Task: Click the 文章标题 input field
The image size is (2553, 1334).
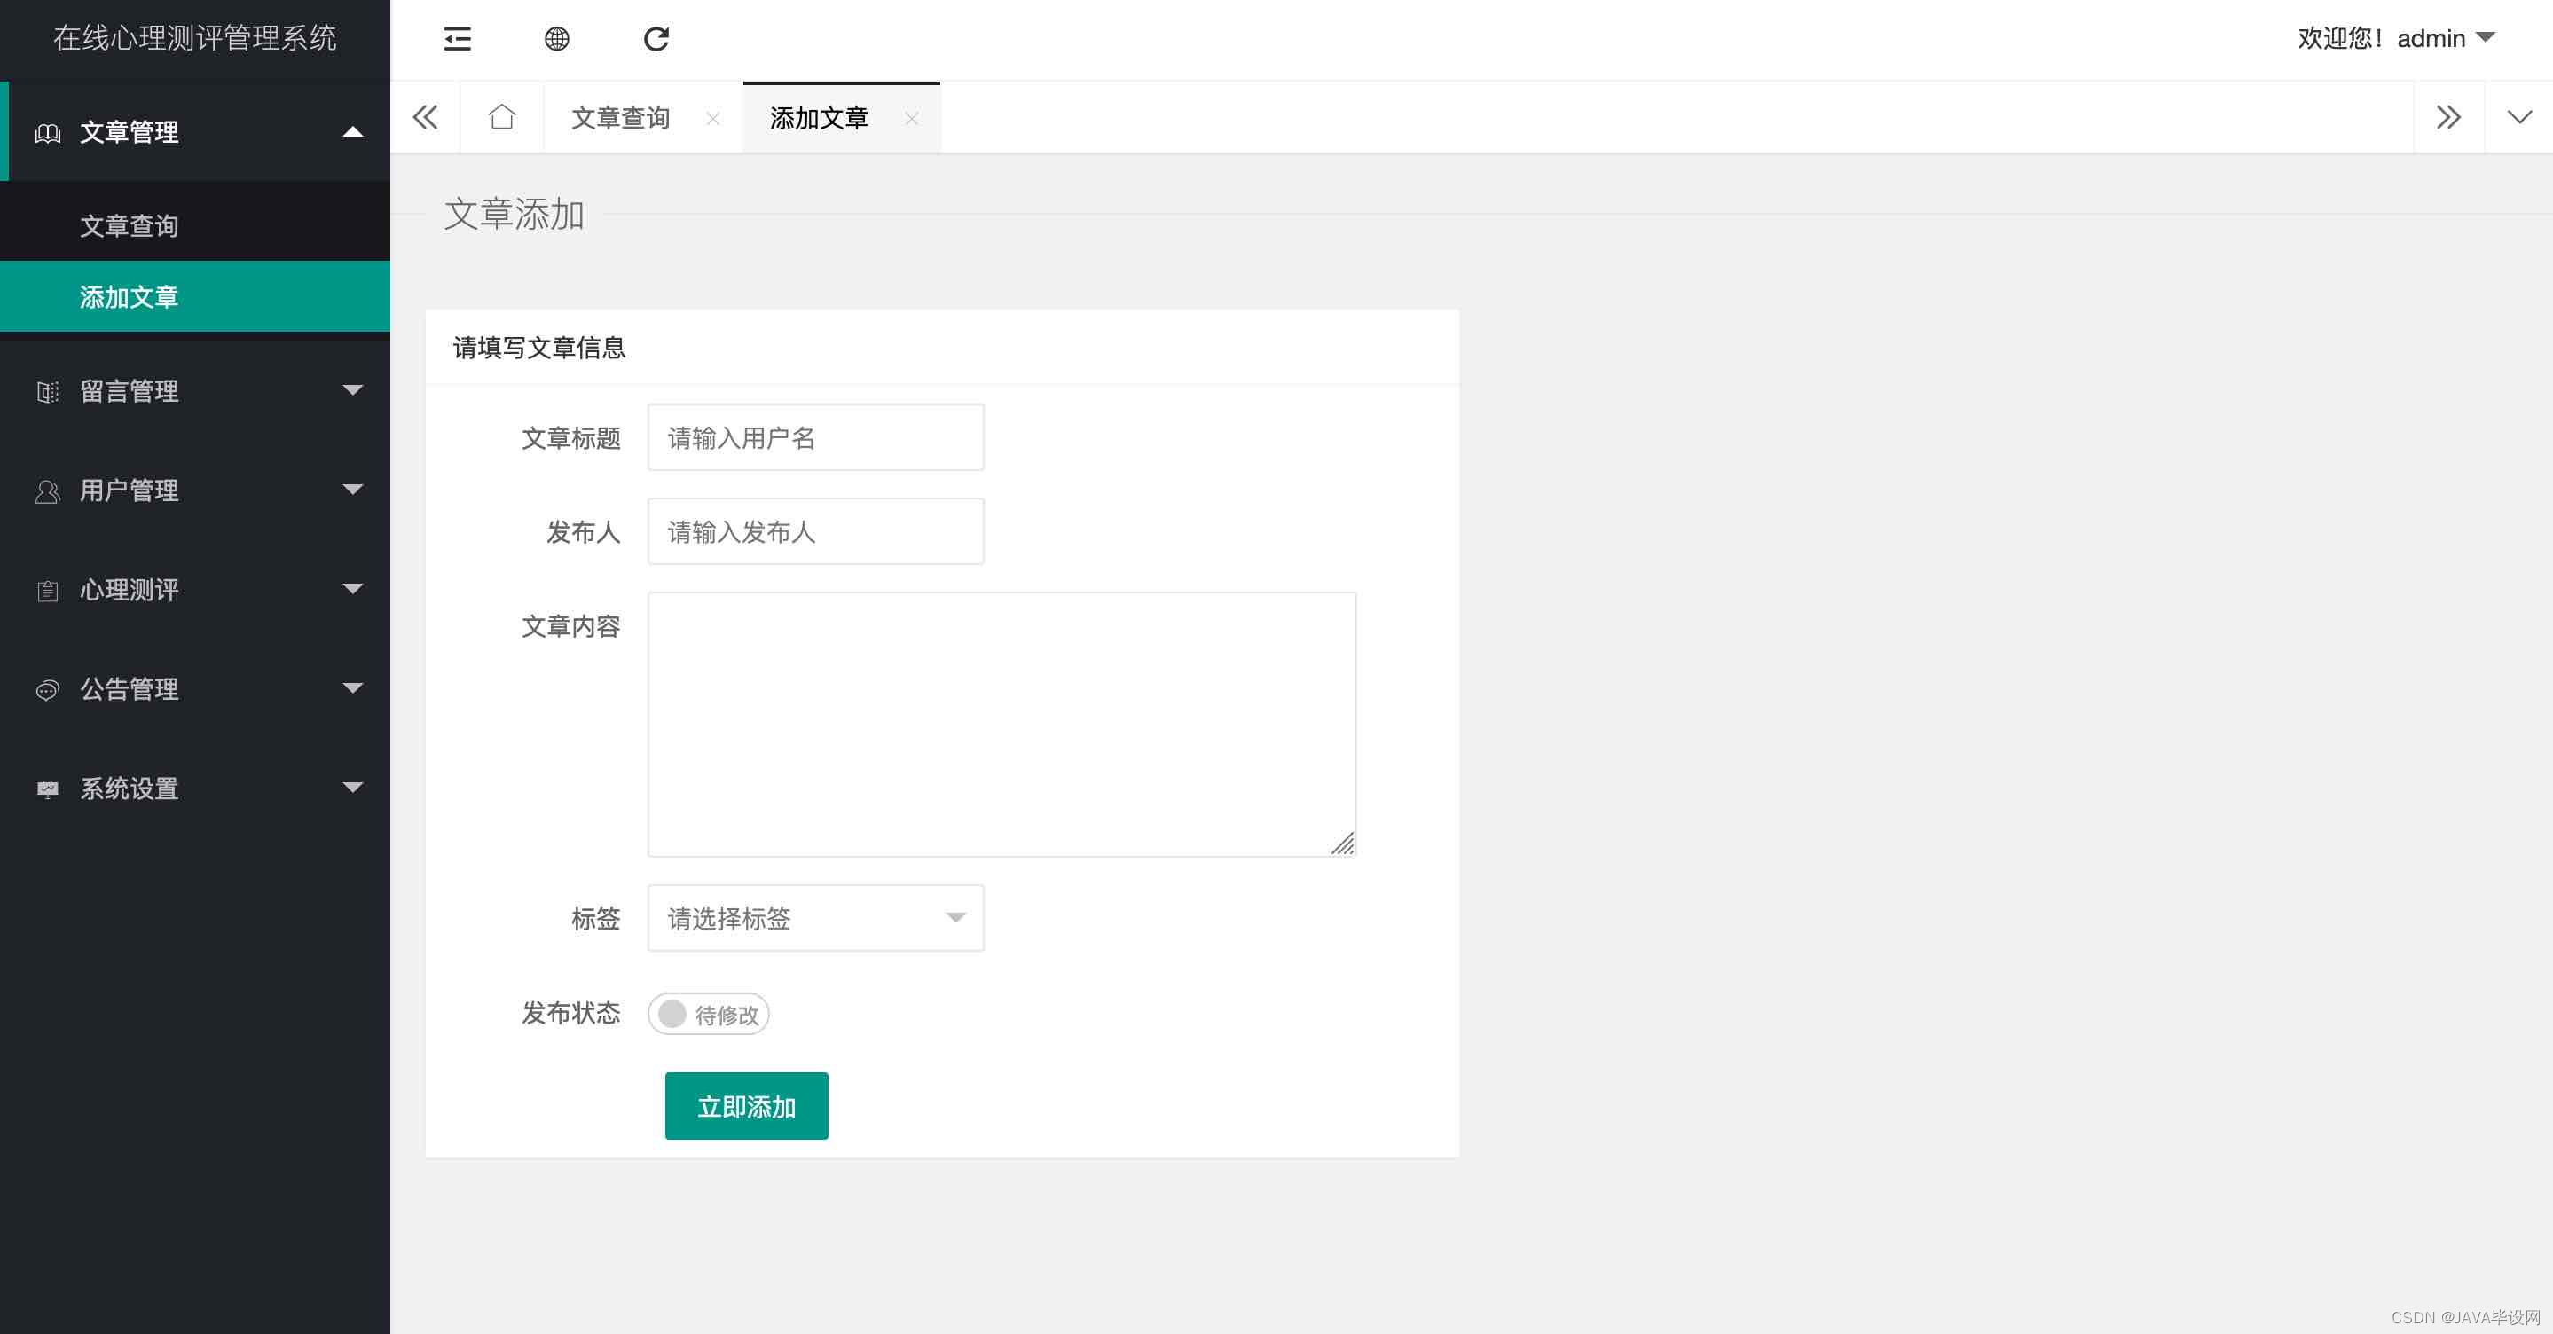Action: [x=814, y=437]
